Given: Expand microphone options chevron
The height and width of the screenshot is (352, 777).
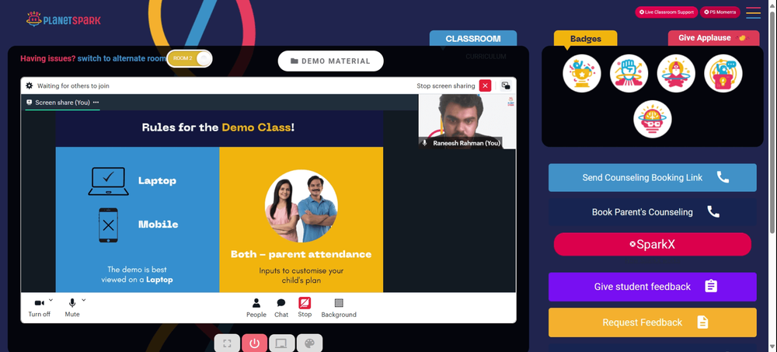Looking at the screenshot, I should (x=83, y=300).
